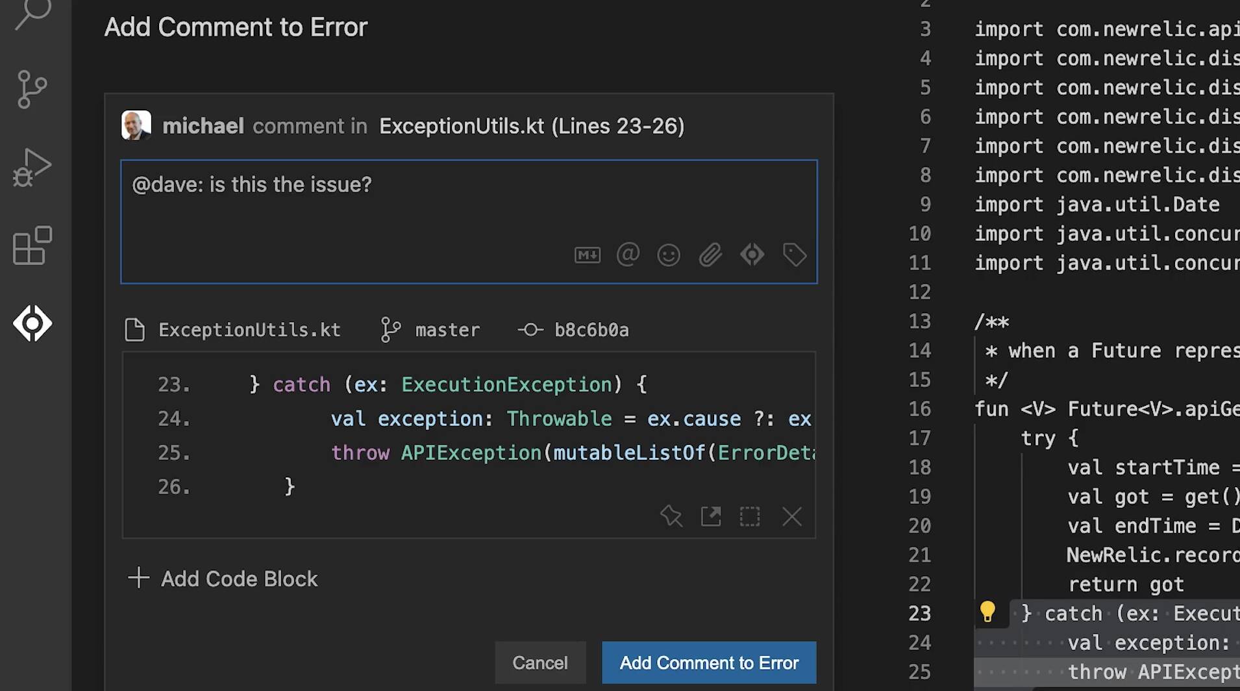Click the commit b8c6b0a icon
The image size is (1240, 691).
530,330
